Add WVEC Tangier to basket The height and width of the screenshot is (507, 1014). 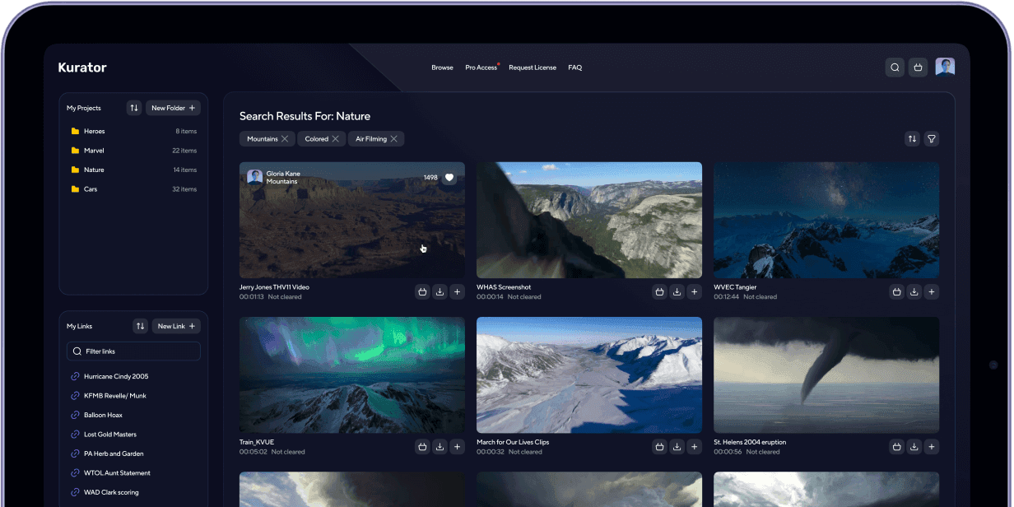[896, 291]
